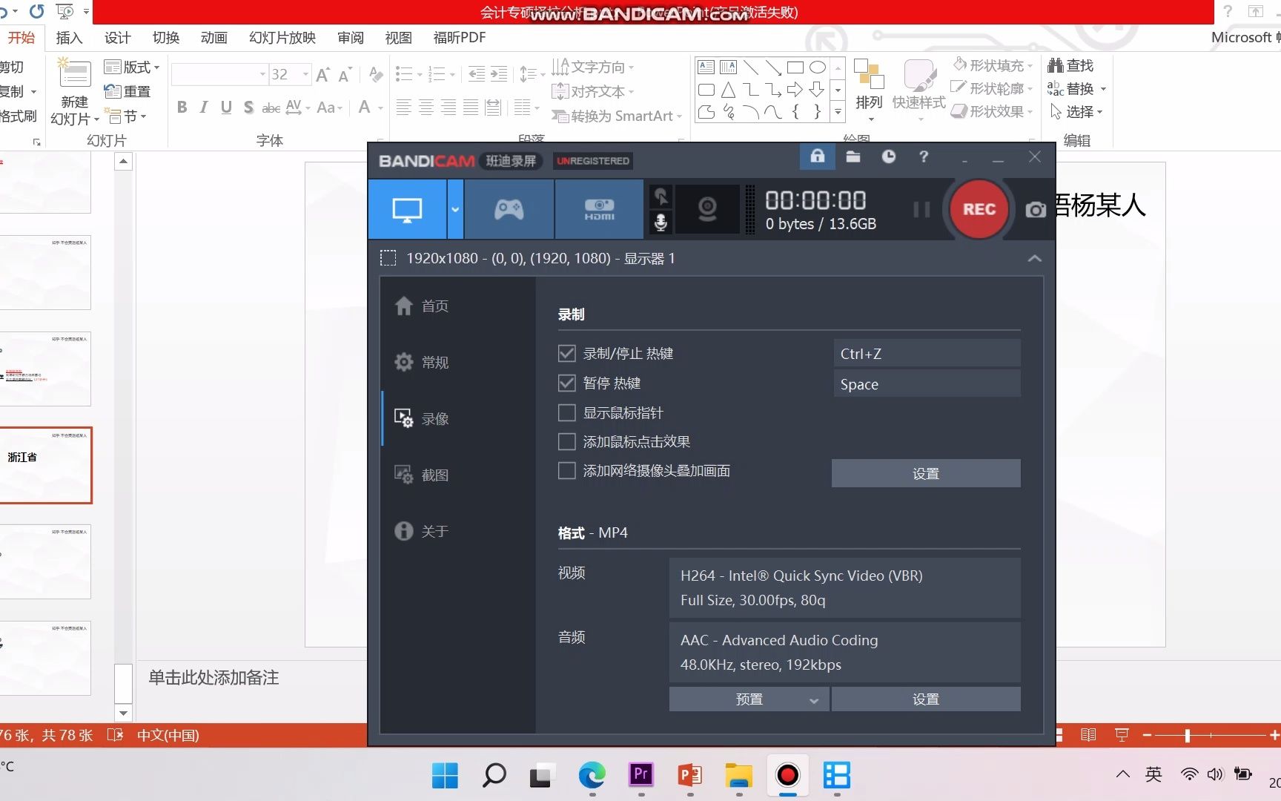Click PowerPoint zoom slider handle
This screenshot has width=1281, height=801.
click(x=1188, y=735)
